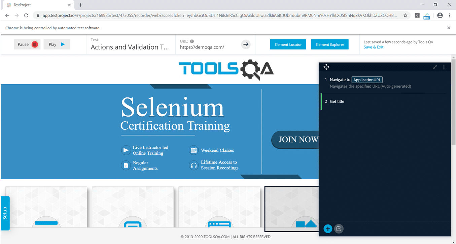
Task: Select the Get title step
Action: (337, 101)
